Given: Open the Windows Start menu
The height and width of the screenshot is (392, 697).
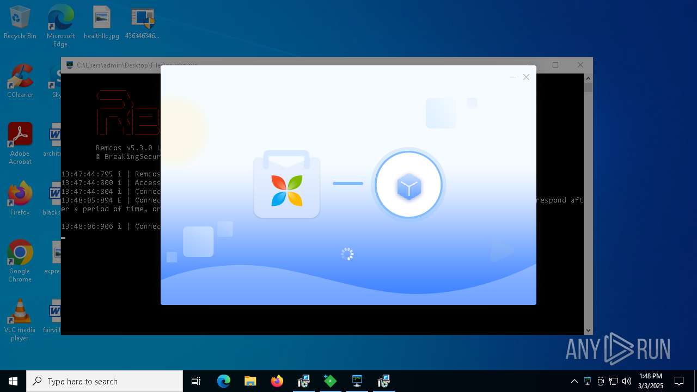Looking at the screenshot, I should click(13, 381).
